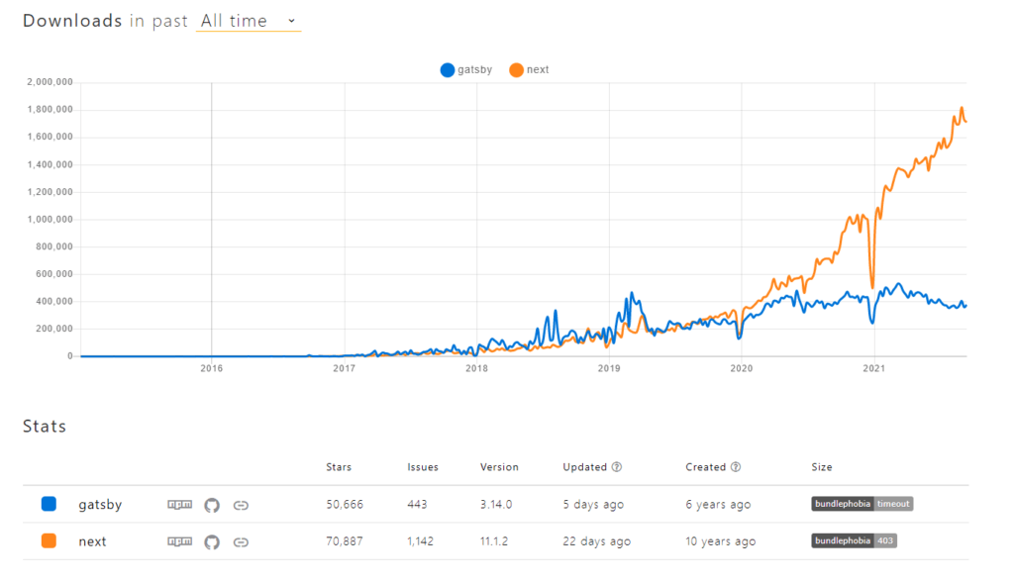The width and height of the screenshot is (1014, 585).
Task: Click the Size column header
Action: click(x=822, y=466)
